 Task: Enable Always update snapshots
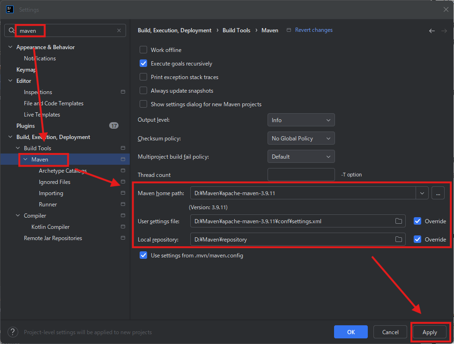click(x=143, y=90)
